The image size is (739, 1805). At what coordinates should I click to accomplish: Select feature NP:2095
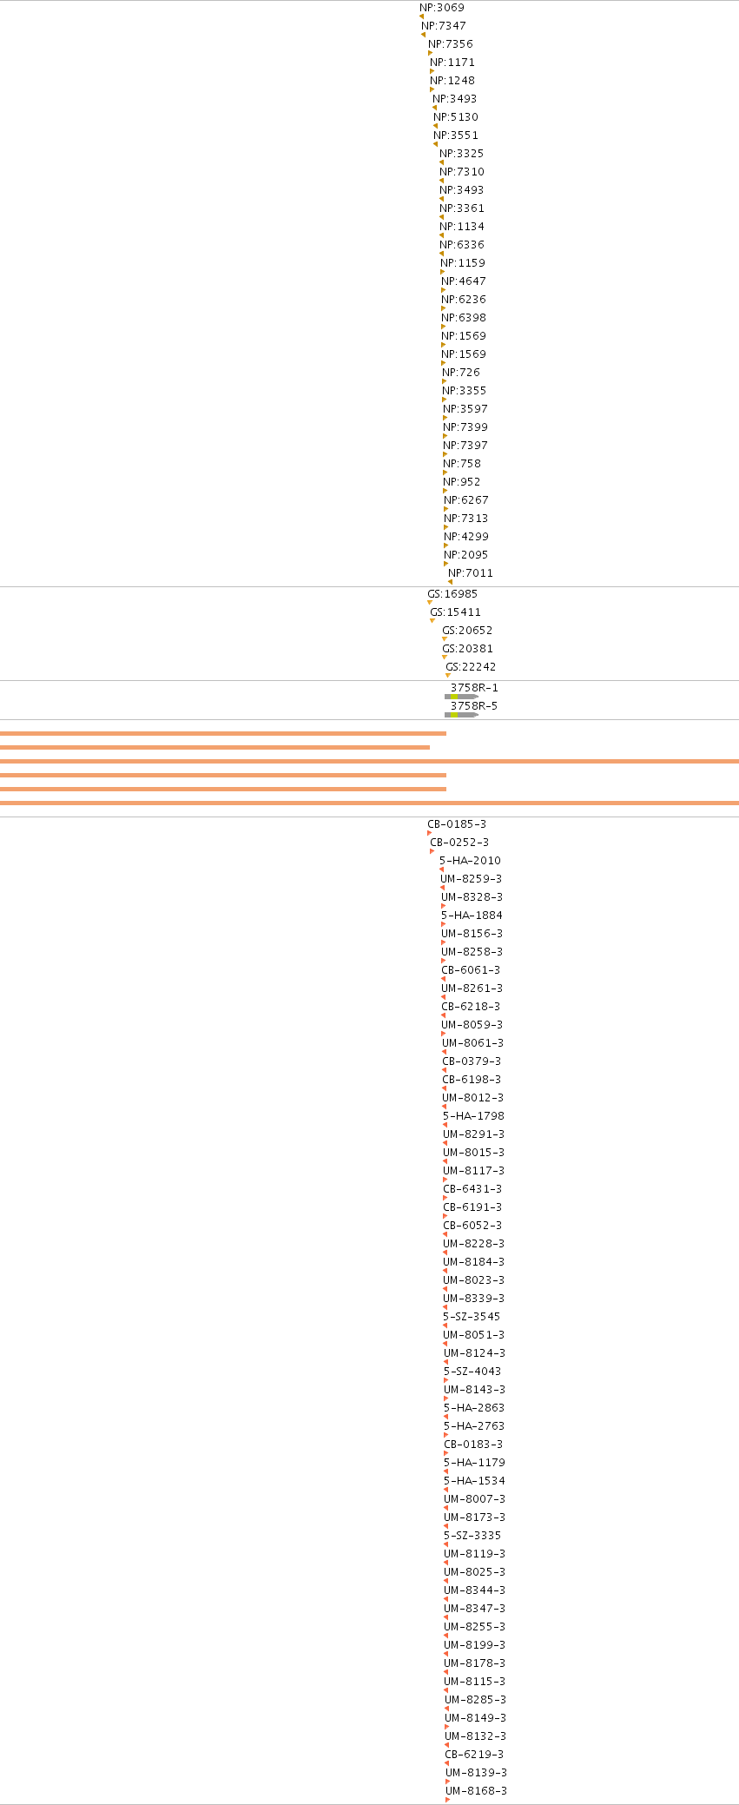click(x=466, y=555)
